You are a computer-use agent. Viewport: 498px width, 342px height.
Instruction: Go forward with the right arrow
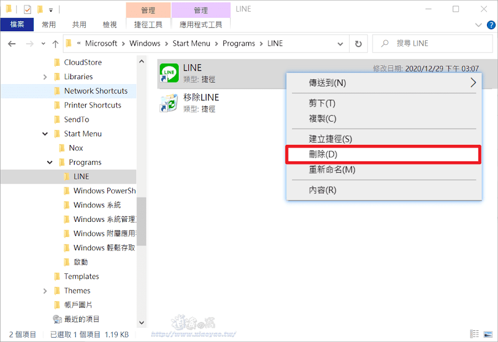tap(29, 44)
